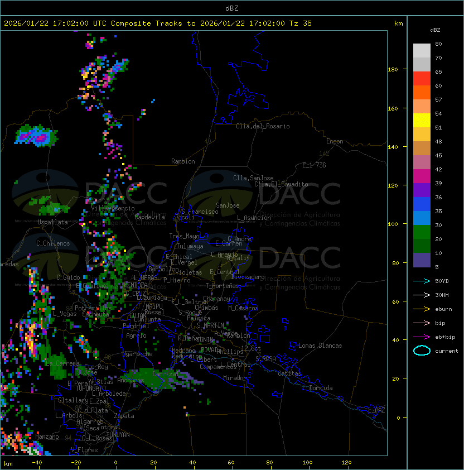Click the white 30HM arrow legend symbol
This screenshot has height=470, width=464.
point(422,295)
